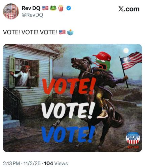
Task: Click the blue VOTE! text on image
Action: point(68,134)
